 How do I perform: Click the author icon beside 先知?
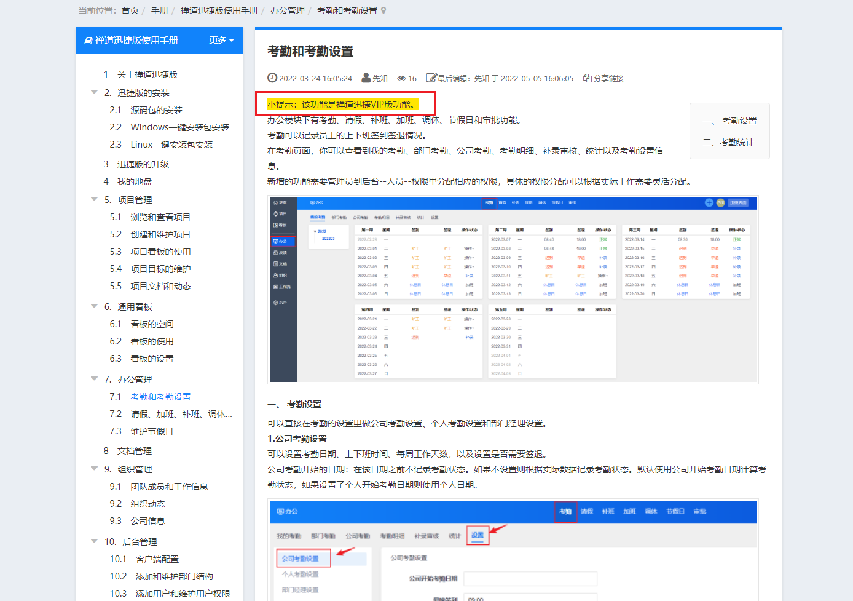click(366, 78)
